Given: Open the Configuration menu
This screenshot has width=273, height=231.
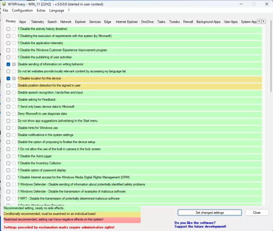Looking at the screenshot, I should [22, 11].
